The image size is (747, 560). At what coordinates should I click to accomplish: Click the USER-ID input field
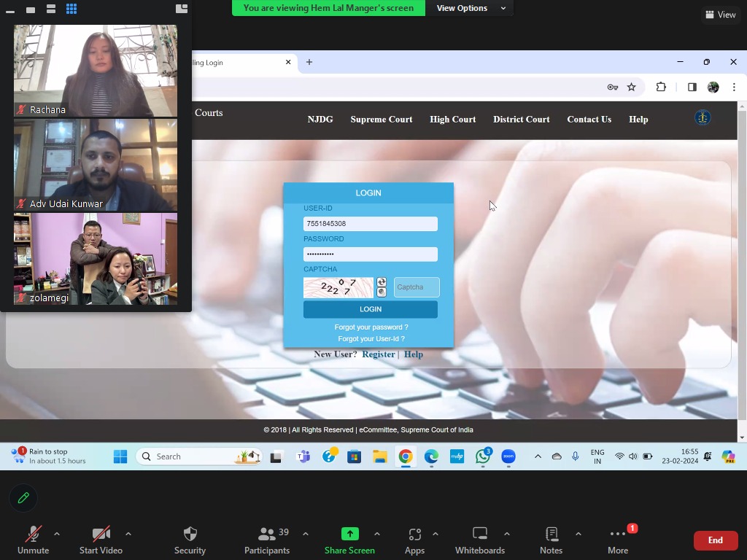370,224
